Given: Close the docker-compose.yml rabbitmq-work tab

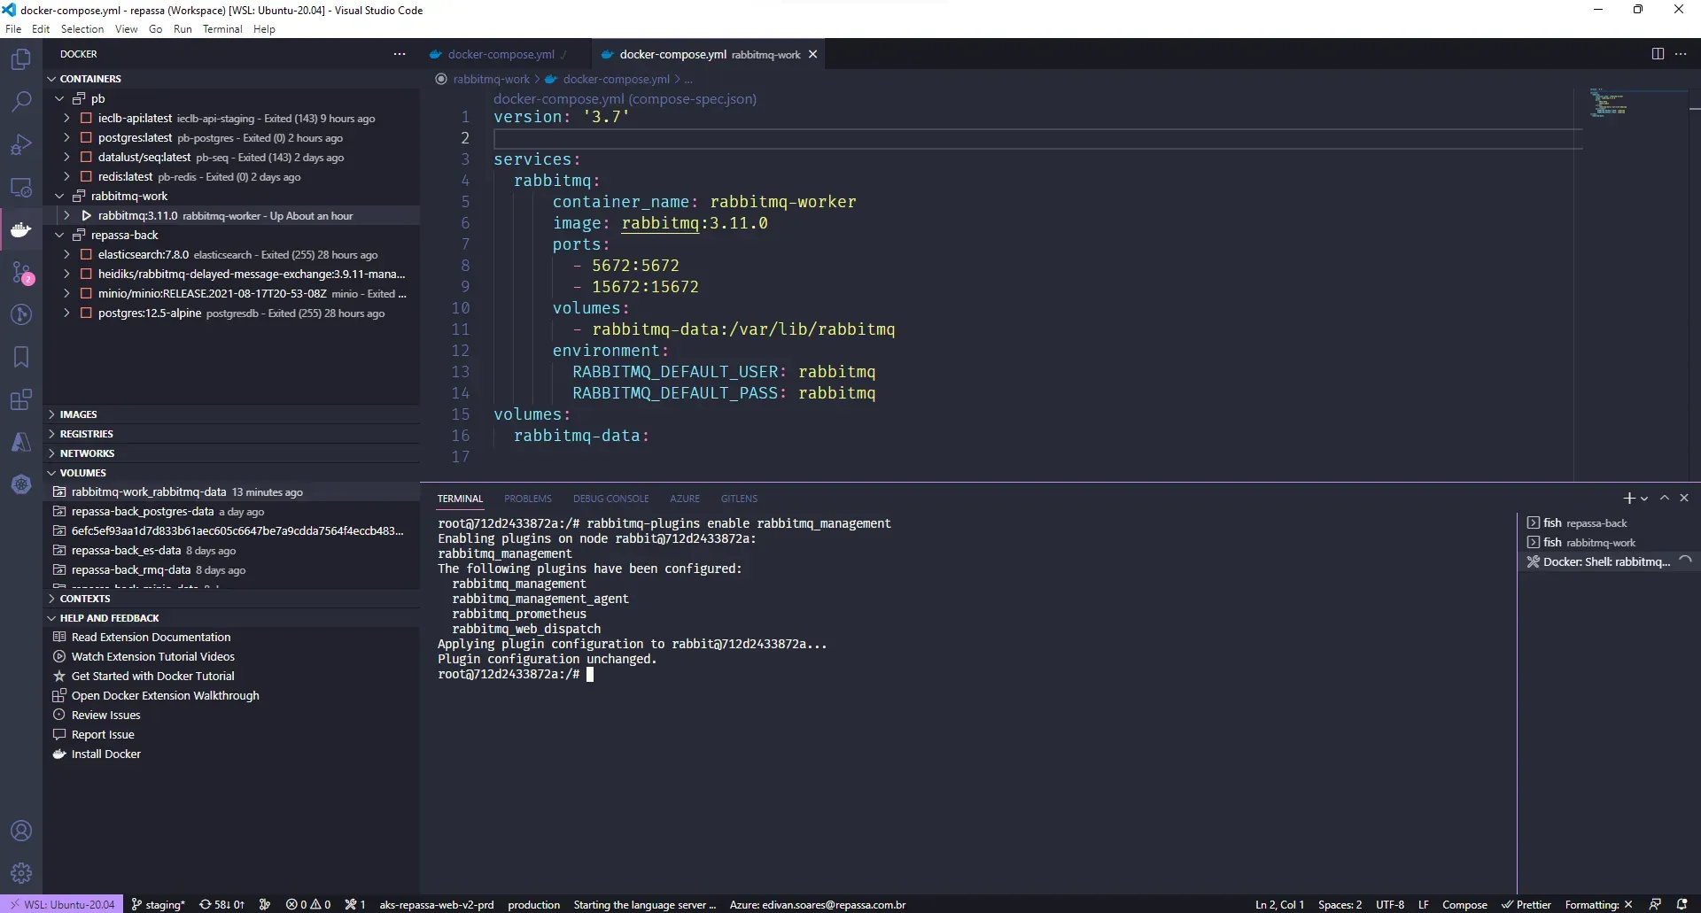Looking at the screenshot, I should pyautogui.click(x=812, y=54).
